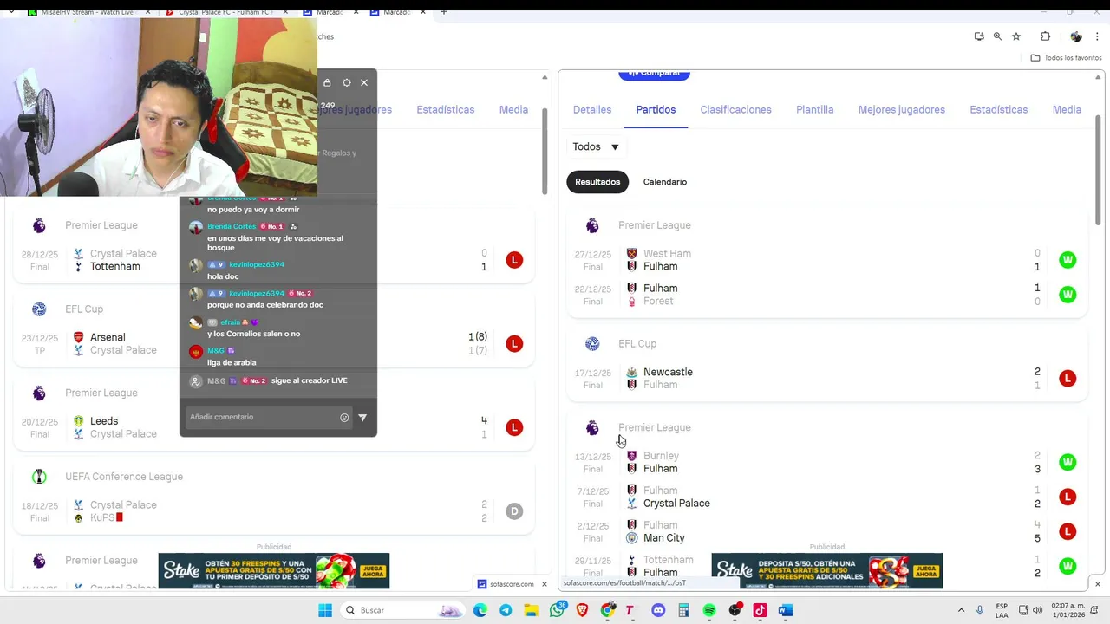Open Spotify from the taskbar
Screen dimensions: 1110x624
click(x=708, y=610)
